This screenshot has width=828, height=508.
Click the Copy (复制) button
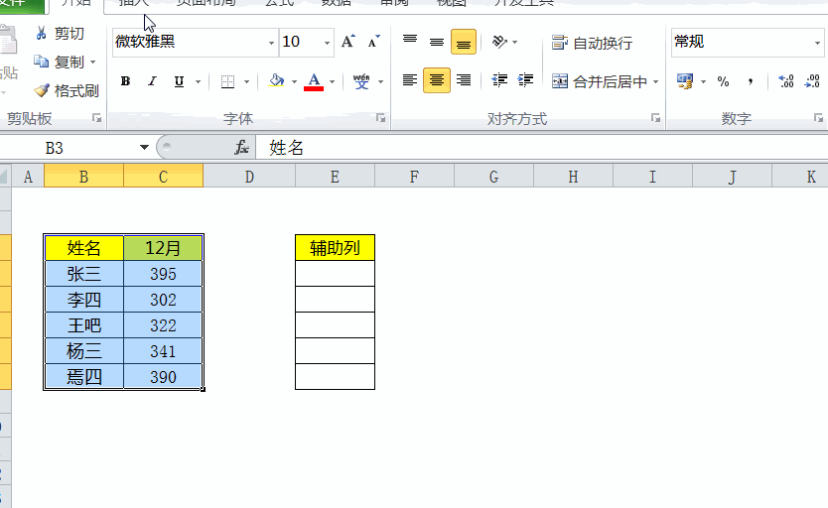[60, 63]
